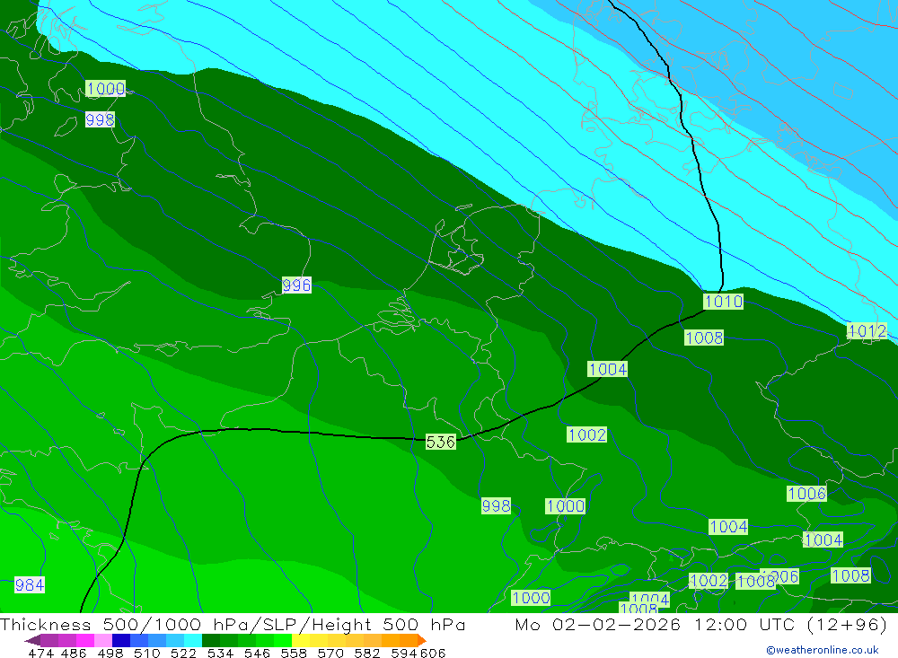Select the cyan legend swatch
The height and width of the screenshot is (658, 898).
(x=193, y=640)
